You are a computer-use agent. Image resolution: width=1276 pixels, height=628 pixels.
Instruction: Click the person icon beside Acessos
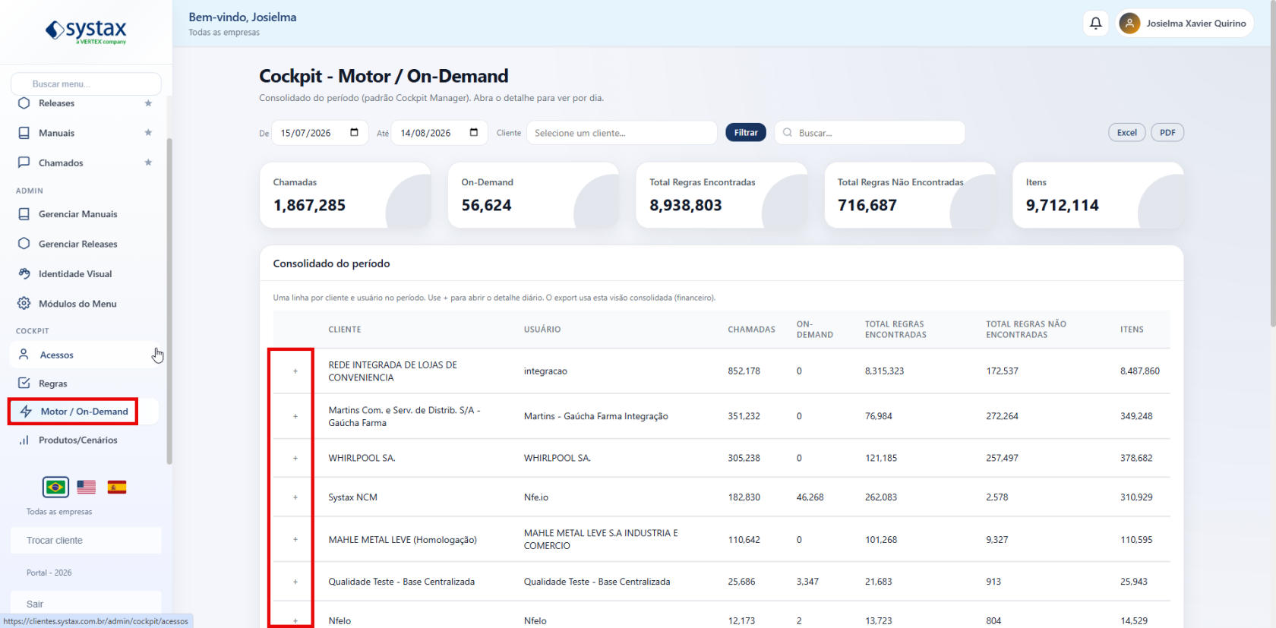click(x=24, y=355)
